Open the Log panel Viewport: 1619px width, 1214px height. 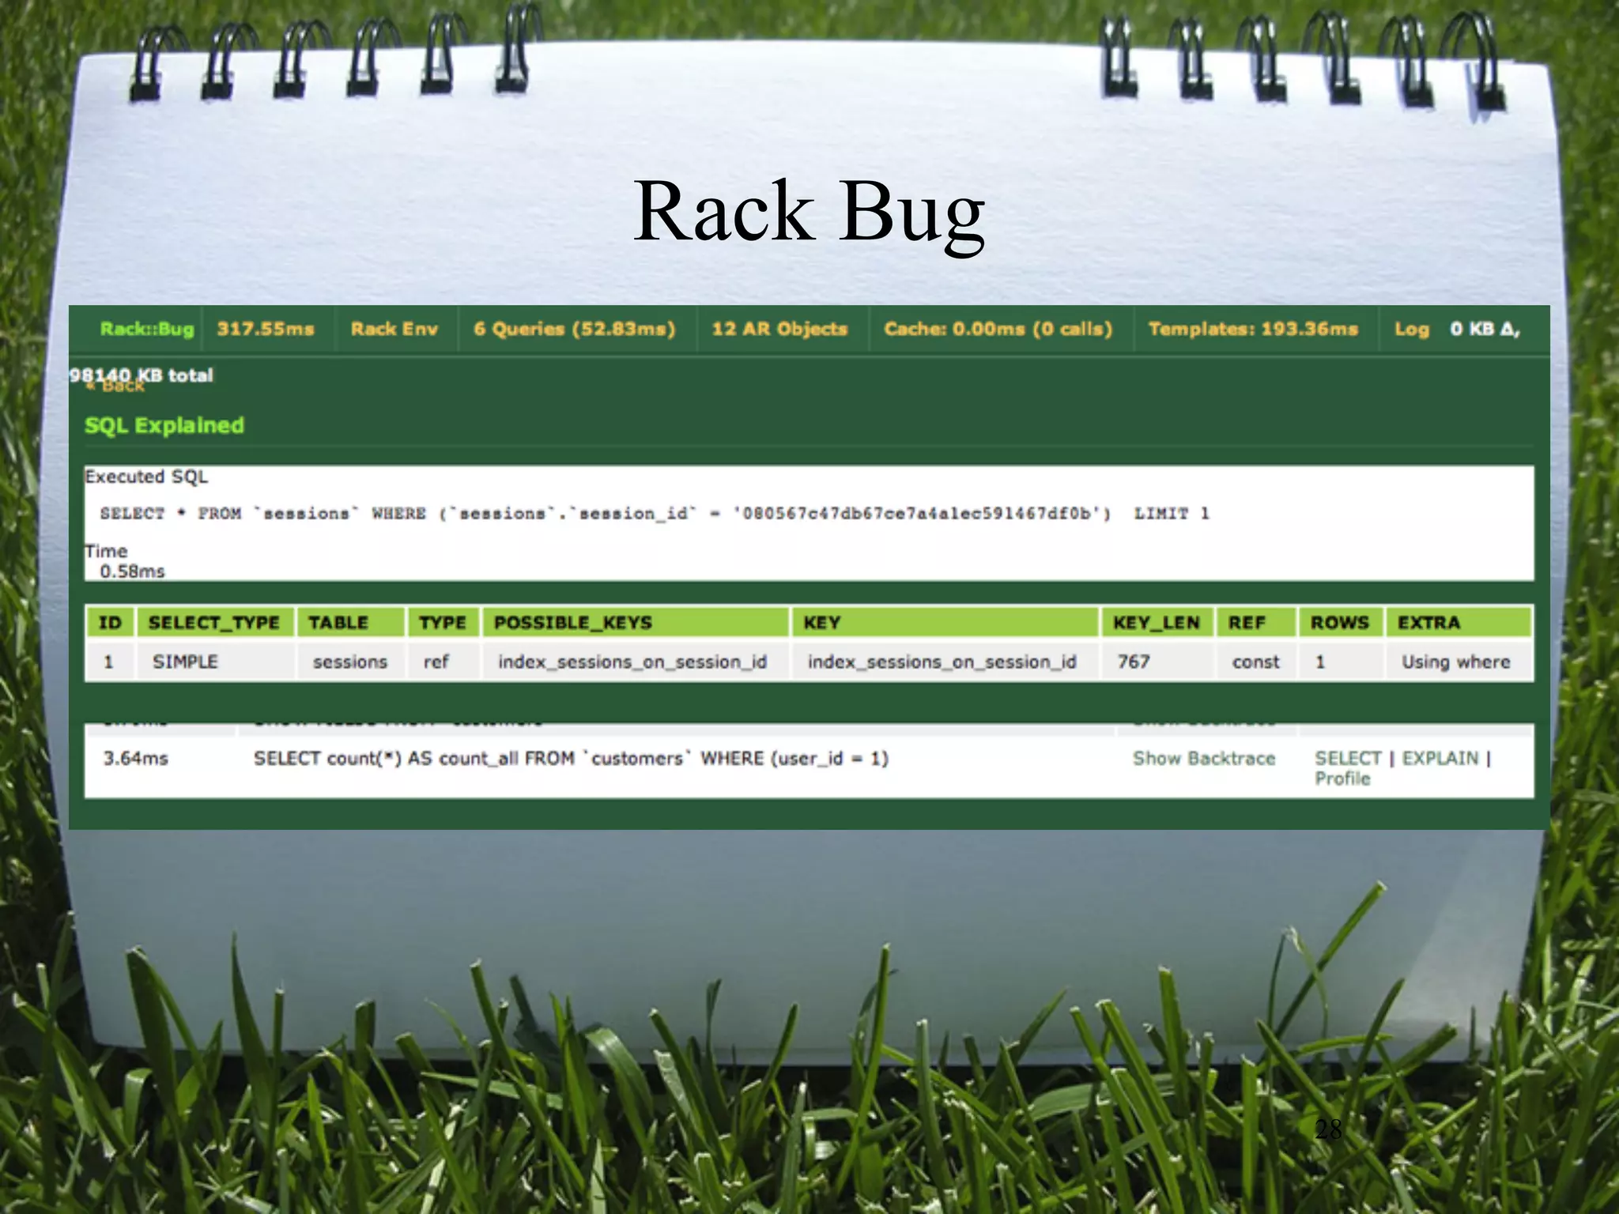pyautogui.click(x=1411, y=329)
